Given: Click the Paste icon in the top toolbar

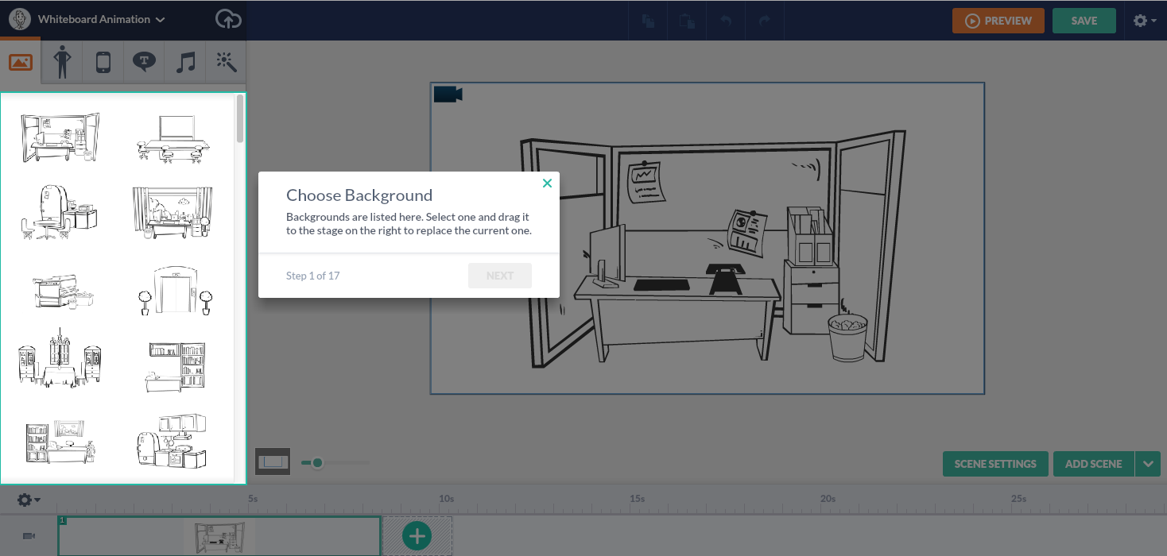Looking at the screenshot, I should (x=688, y=21).
